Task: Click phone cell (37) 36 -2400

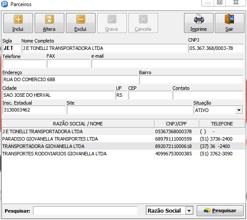Action: [x=215, y=146]
